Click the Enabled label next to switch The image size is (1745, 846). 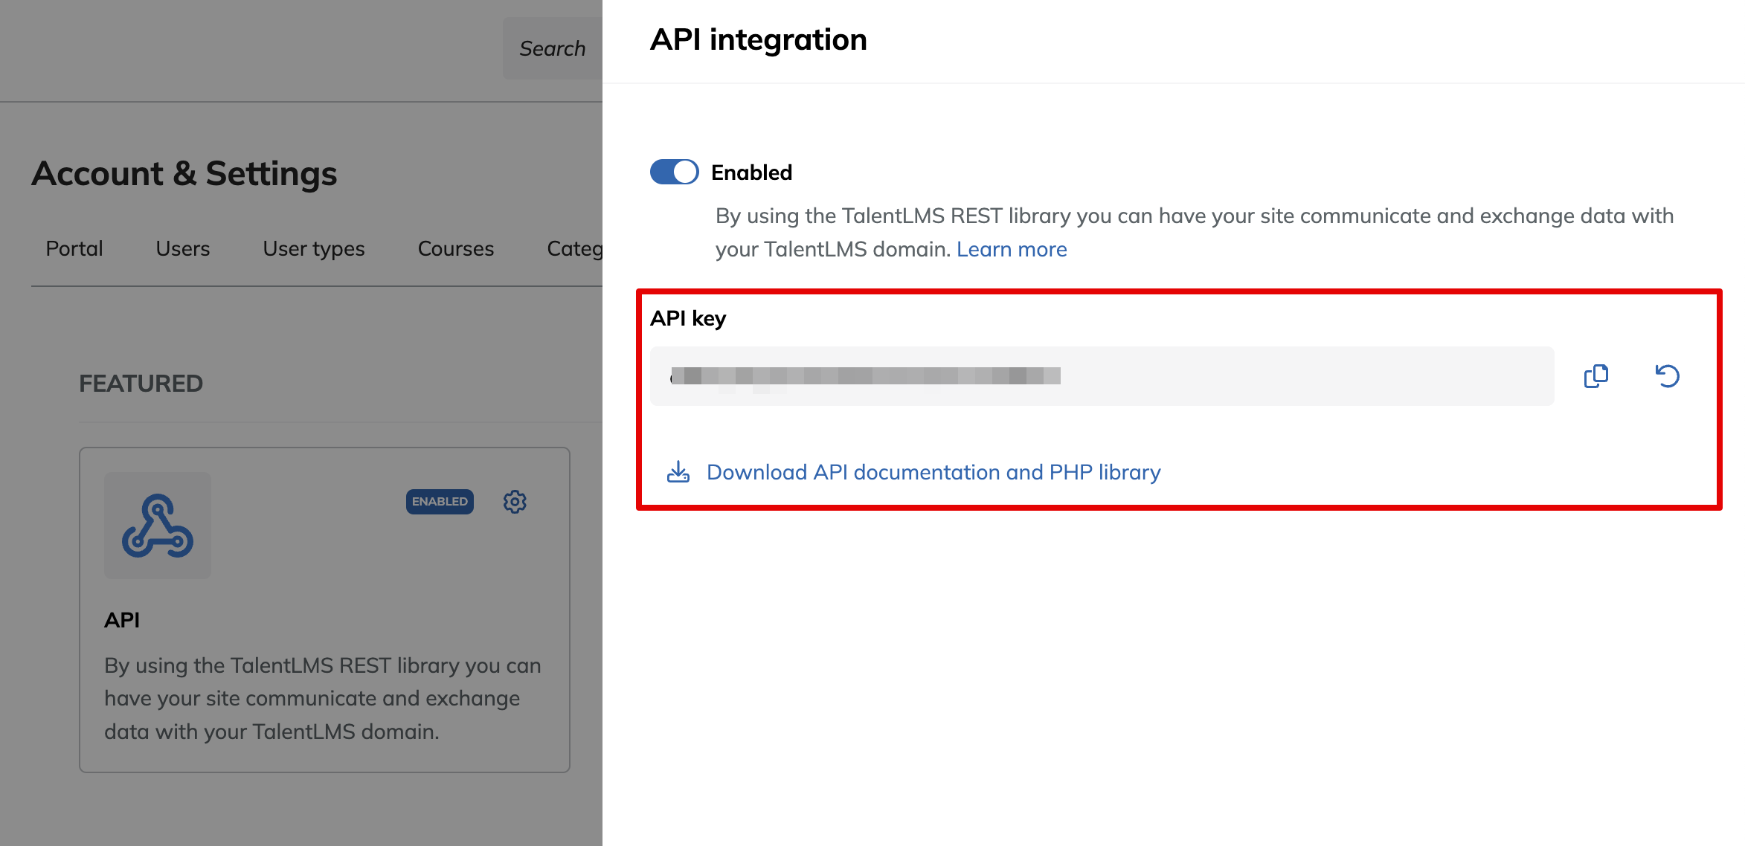coord(751,172)
